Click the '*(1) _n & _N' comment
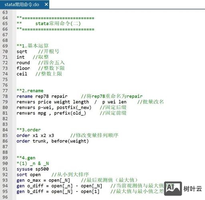The width and height of the screenshot is (205, 200). 33,164
